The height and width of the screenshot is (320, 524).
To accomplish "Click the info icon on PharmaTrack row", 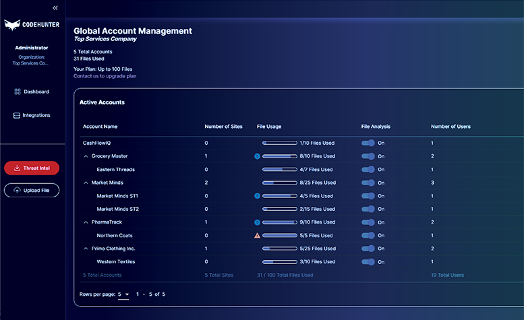I will [257, 222].
